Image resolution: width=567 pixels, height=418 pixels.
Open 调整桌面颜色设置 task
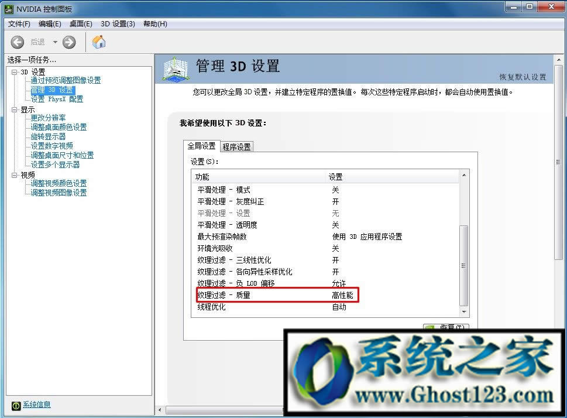click(59, 127)
